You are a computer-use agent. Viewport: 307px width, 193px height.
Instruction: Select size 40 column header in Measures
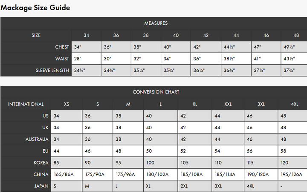176,35
